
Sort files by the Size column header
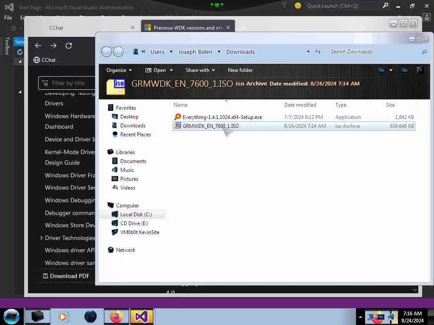click(x=390, y=105)
